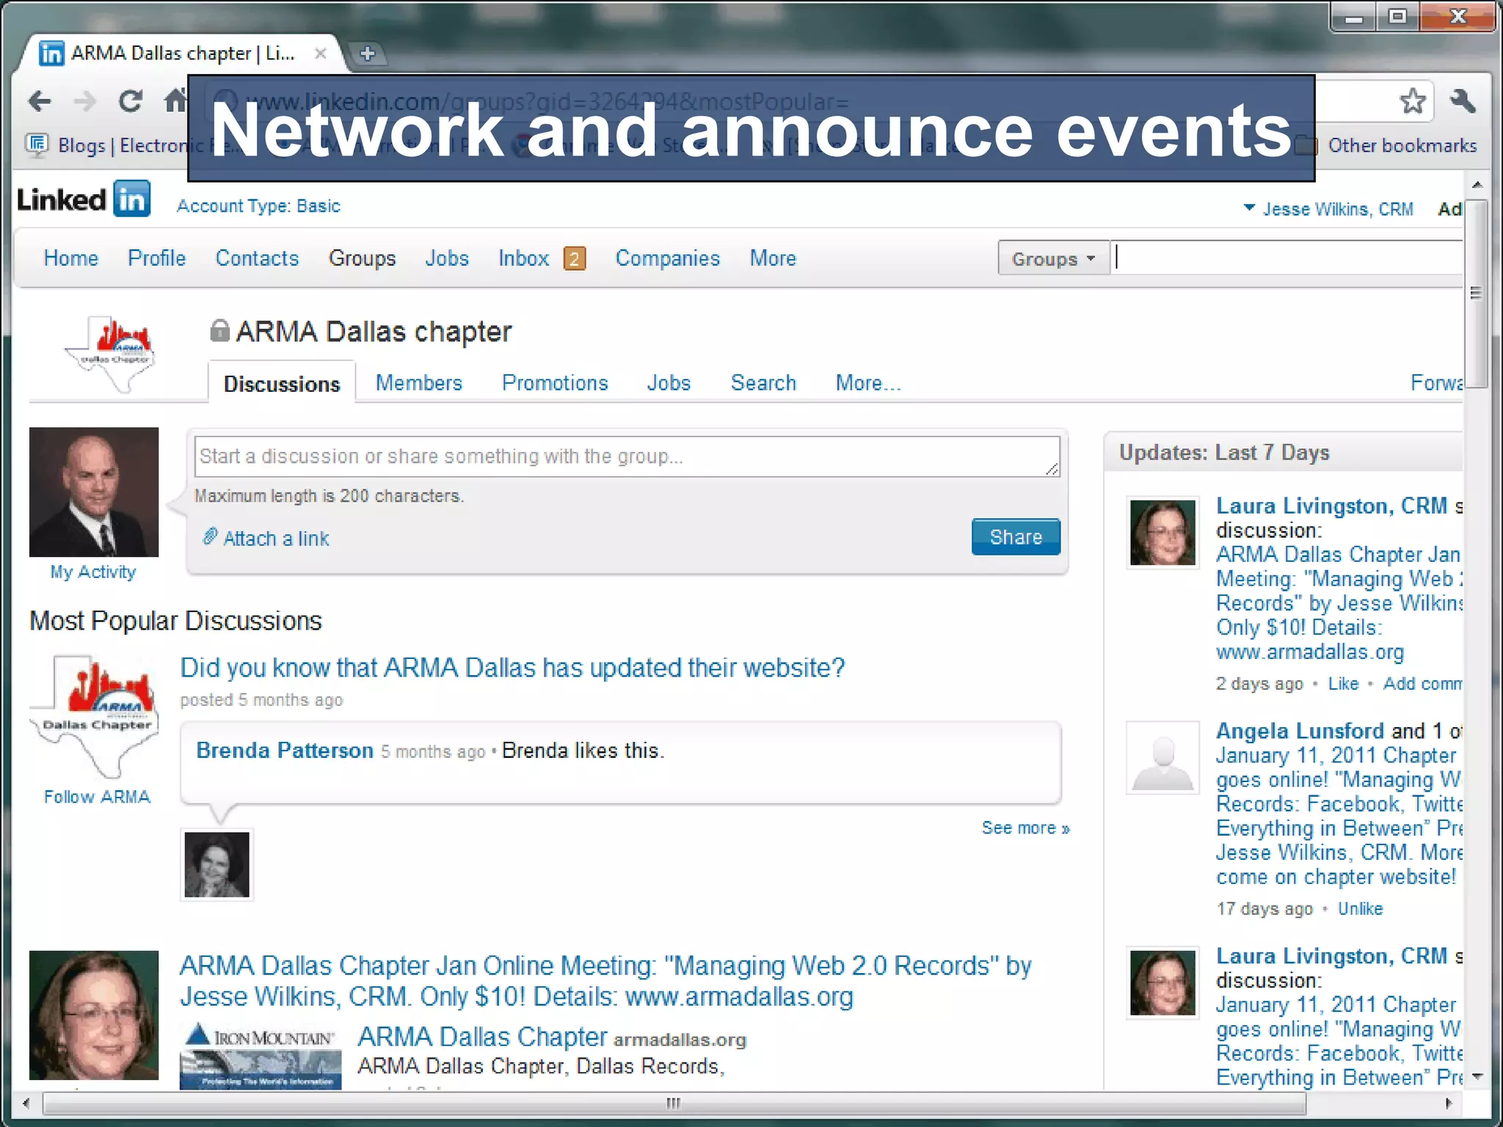1503x1127 pixels.
Task: Click the ARMA Dallas logo above Follow ARMA
Action: (x=95, y=716)
